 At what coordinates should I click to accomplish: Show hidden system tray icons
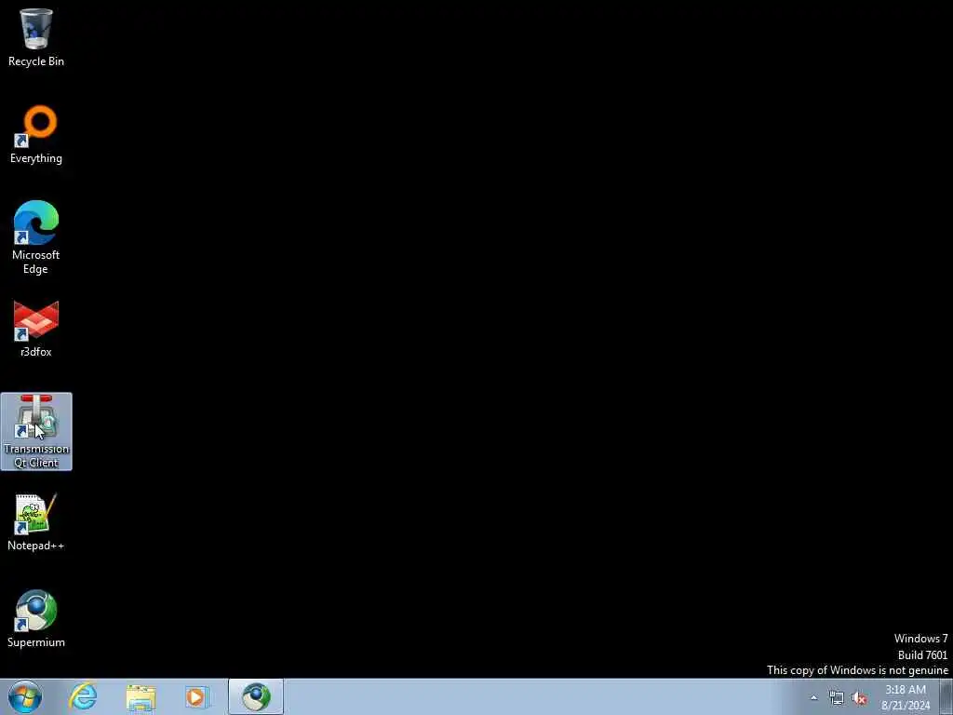(813, 698)
